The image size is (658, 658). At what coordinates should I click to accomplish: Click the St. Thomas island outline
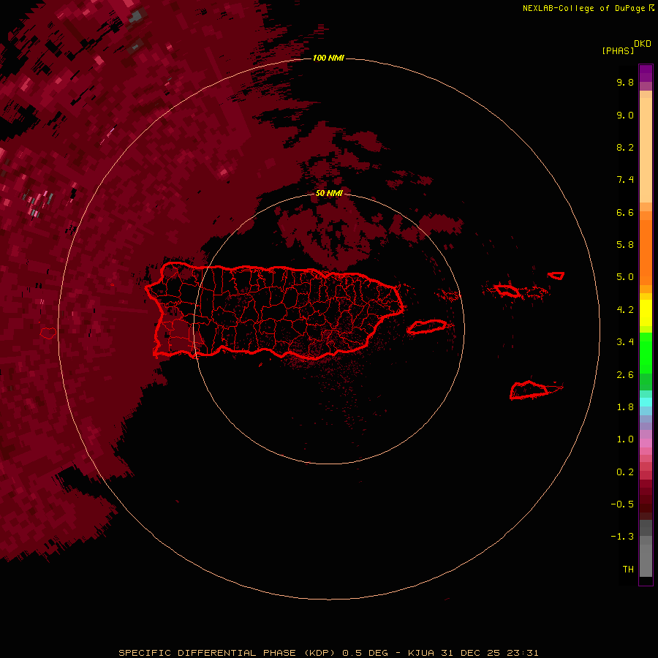[x=507, y=290]
